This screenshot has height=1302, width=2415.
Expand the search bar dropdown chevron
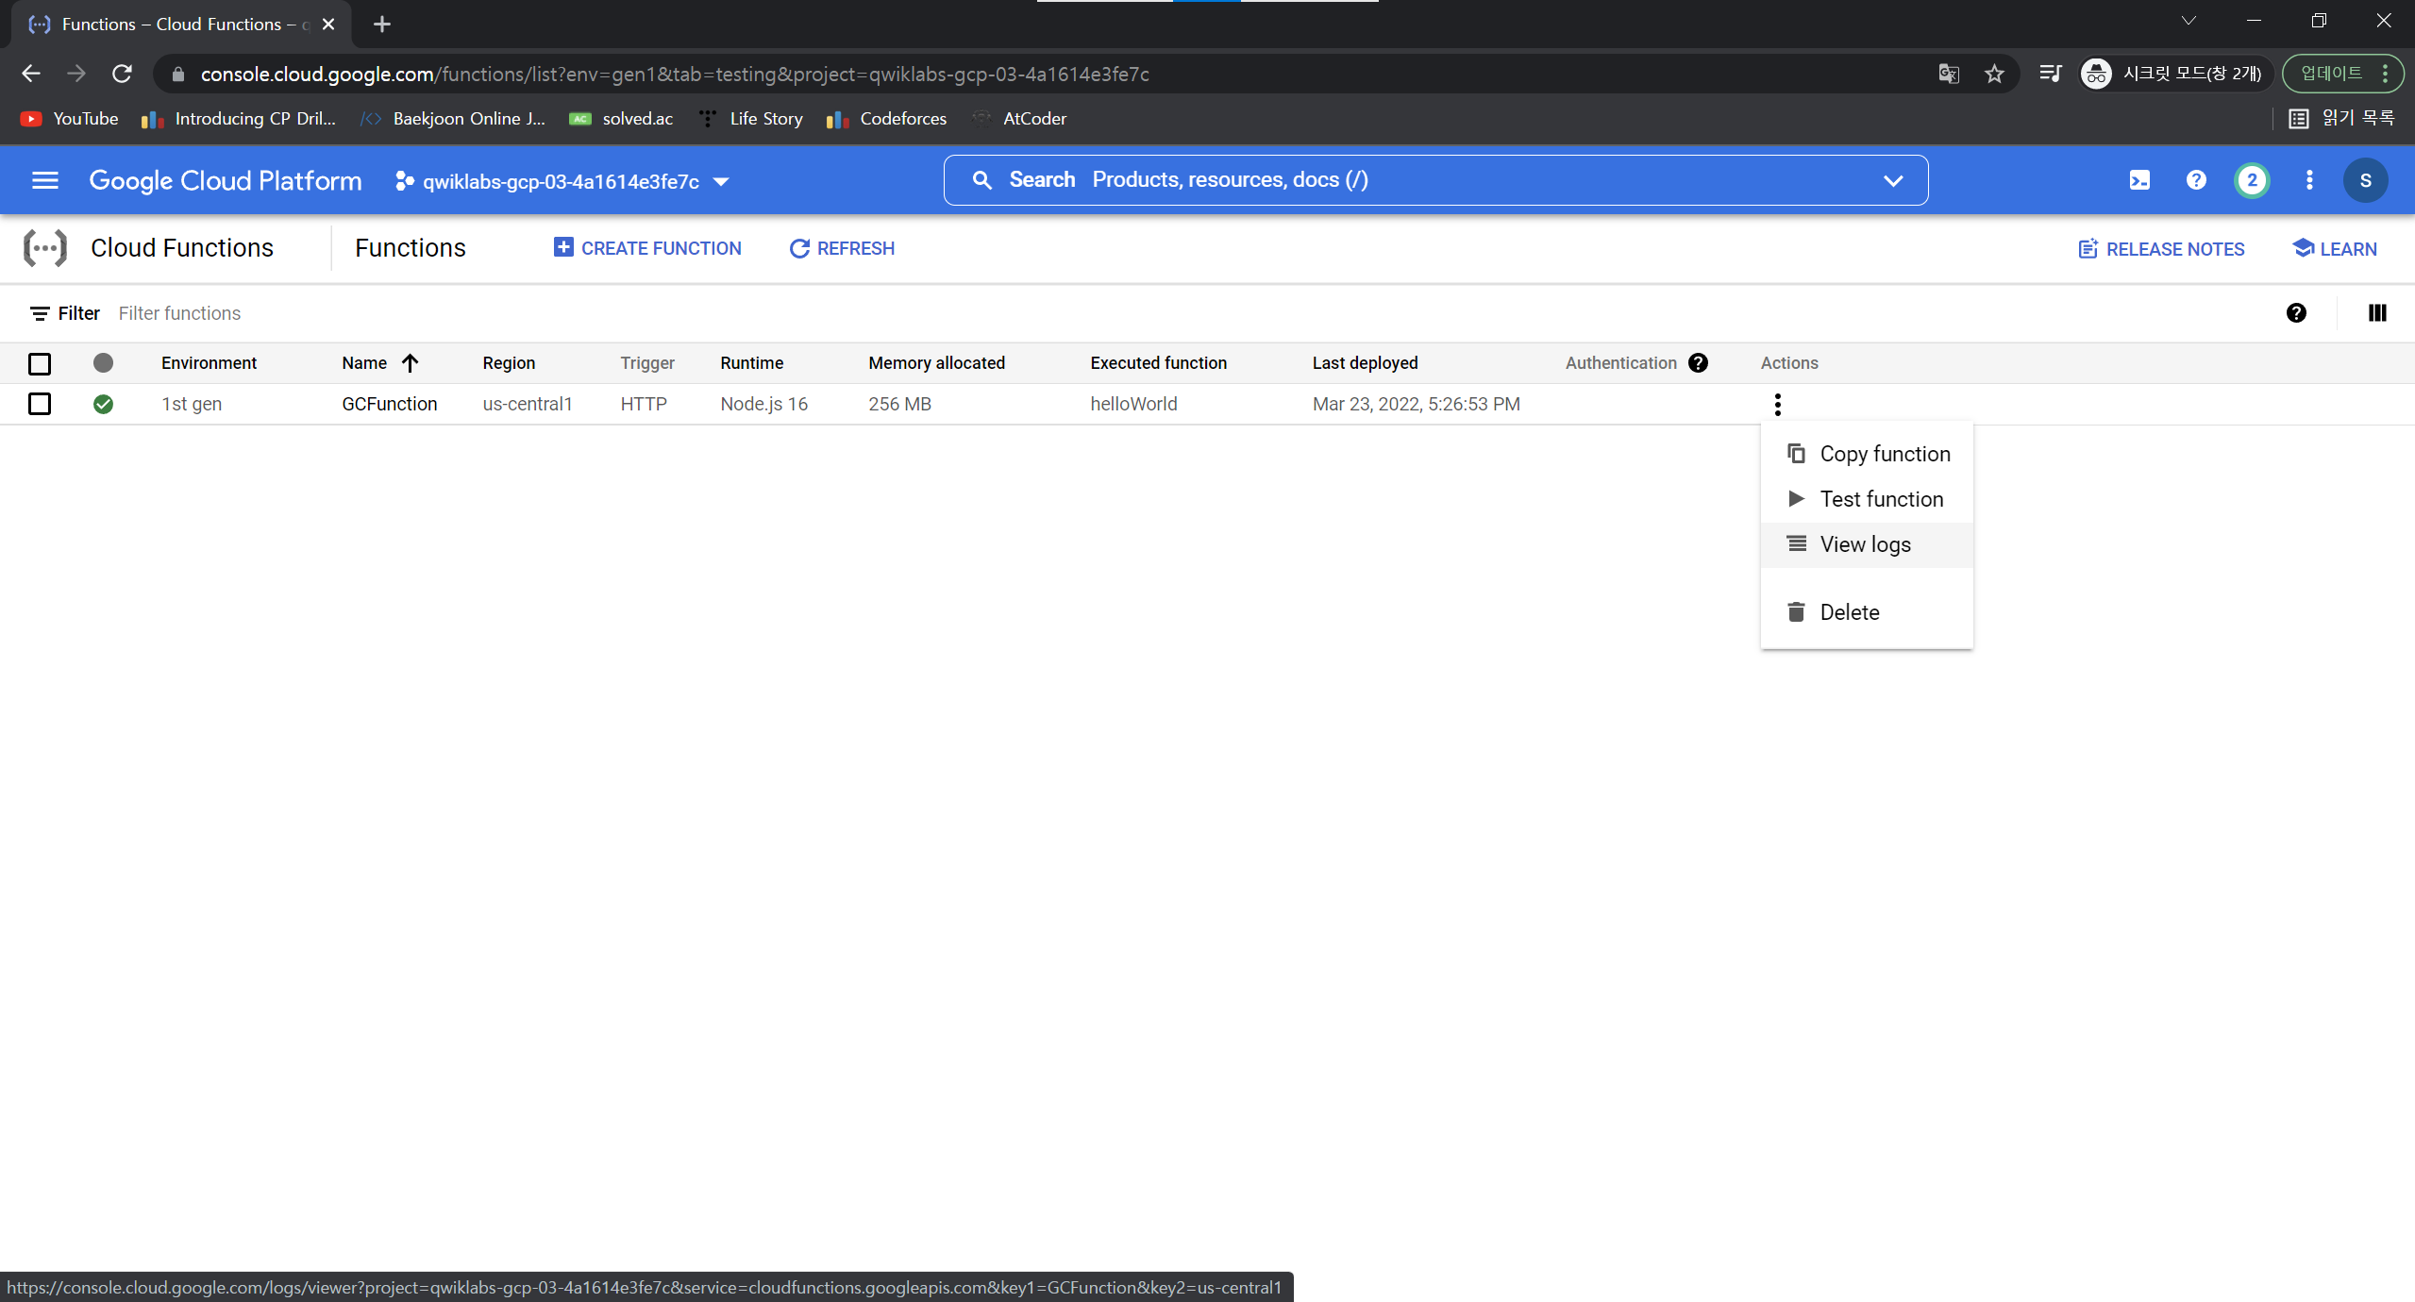tap(1892, 180)
